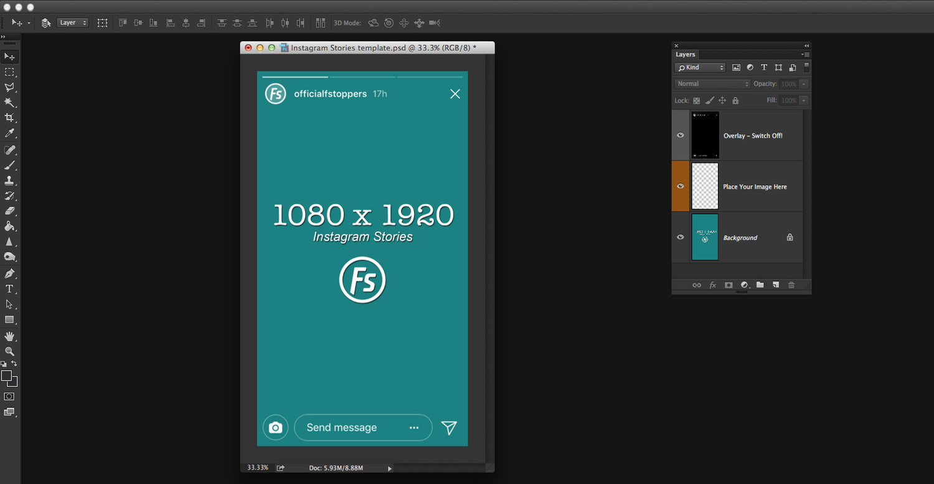This screenshot has height=484, width=934.
Task: Add a new layer mask
Action: click(729, 285)
